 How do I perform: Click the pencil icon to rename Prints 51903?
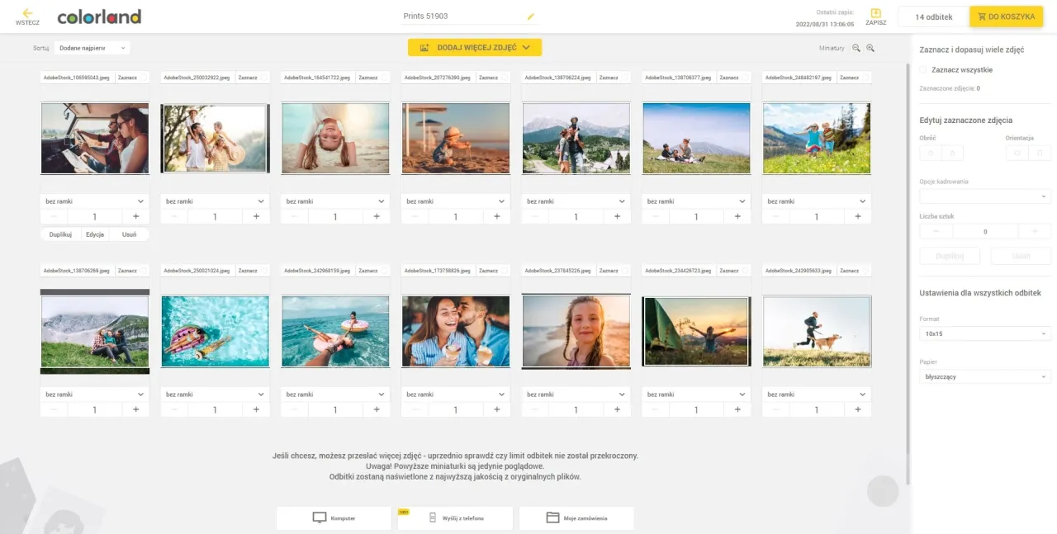[x=531, y=16]
